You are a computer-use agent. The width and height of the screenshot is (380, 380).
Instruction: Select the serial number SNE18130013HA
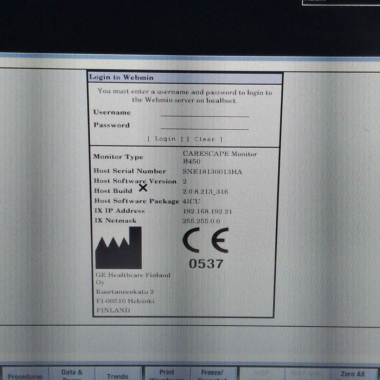[x=212, y=172]
